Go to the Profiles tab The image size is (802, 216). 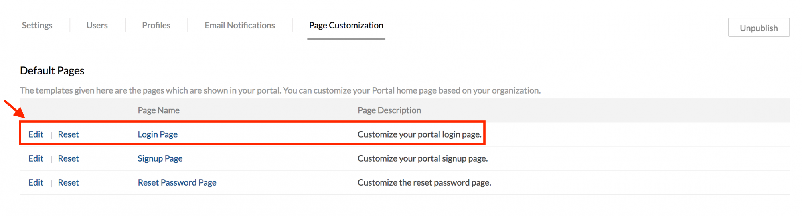click(156, 26)
